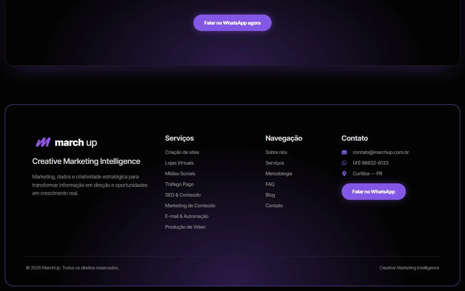465x291 pixels.
Task: Open the 'Produção de Vídeo' link
Action: [x=185, y=227]
